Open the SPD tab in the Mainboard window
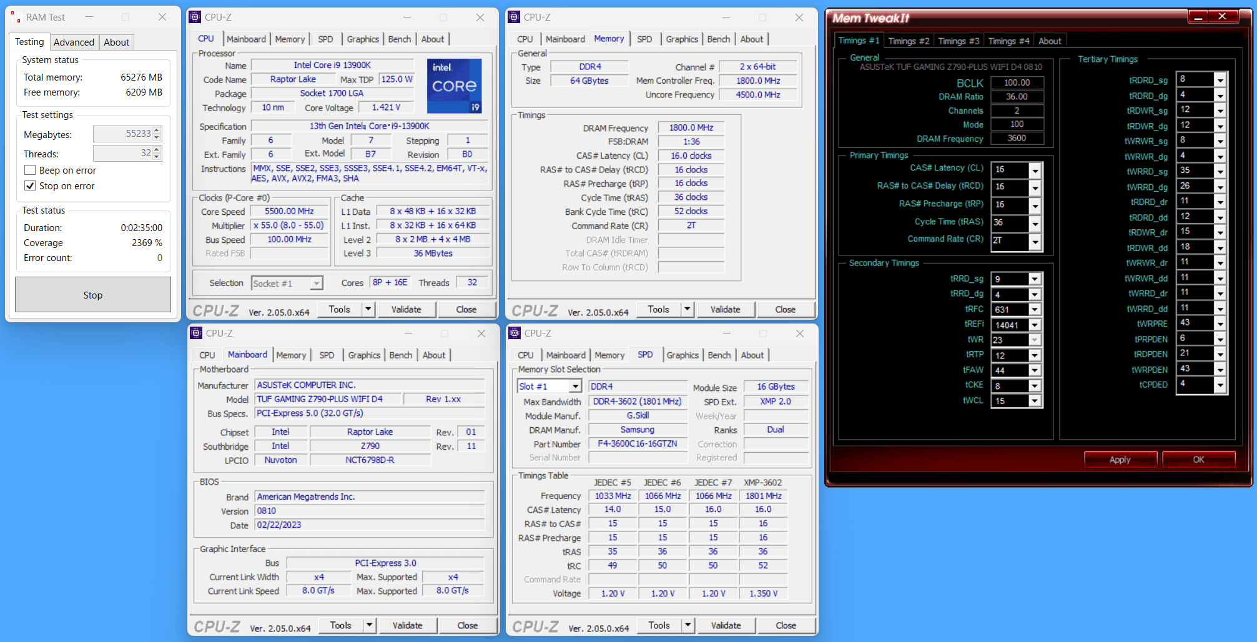The height and width of the screenshot is (642, 1257). click(327, 355)
